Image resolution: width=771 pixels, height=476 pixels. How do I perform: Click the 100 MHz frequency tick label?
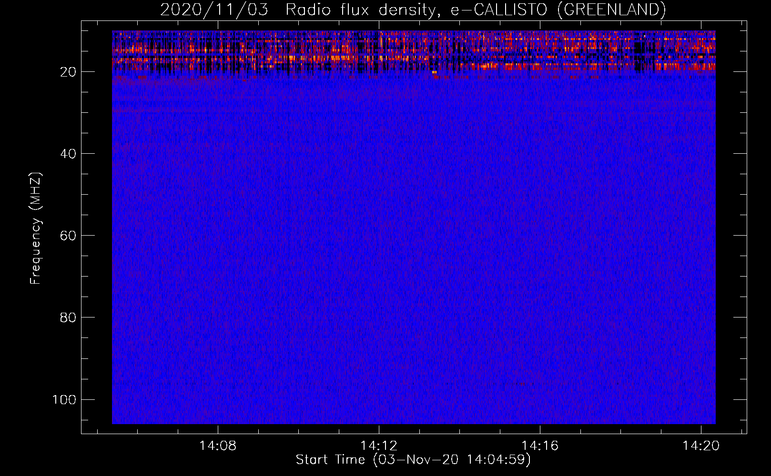coord(64,399)
